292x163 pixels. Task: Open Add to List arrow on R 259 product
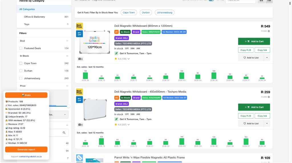coord(267,124)
